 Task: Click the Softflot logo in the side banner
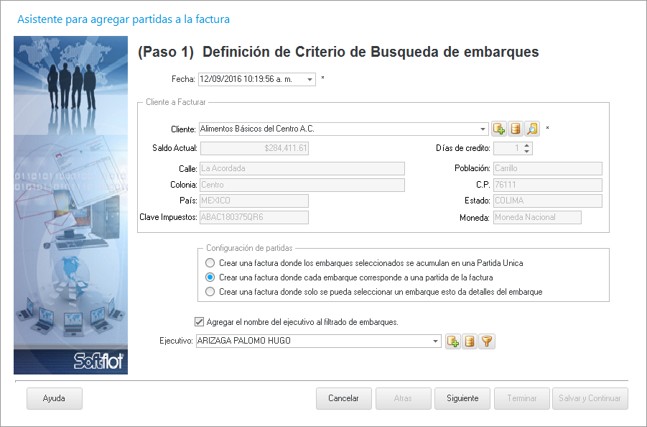[99, 360]
